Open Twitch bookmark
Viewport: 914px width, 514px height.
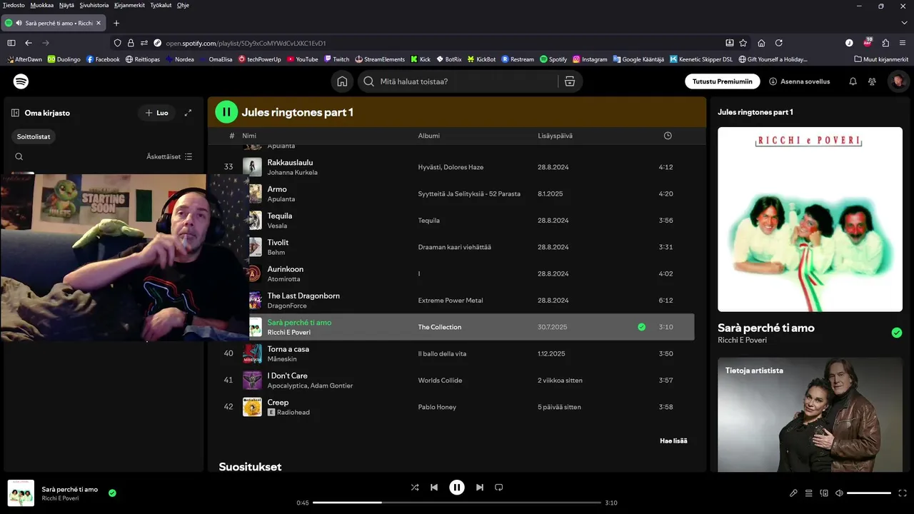click(336, 59)
